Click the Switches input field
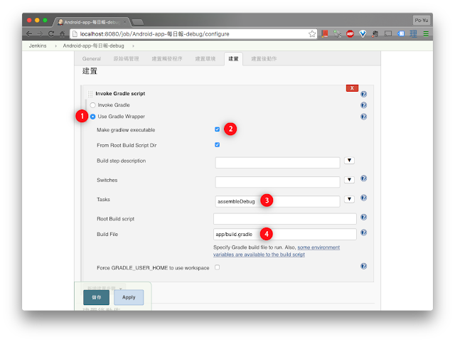 [278, 182]
